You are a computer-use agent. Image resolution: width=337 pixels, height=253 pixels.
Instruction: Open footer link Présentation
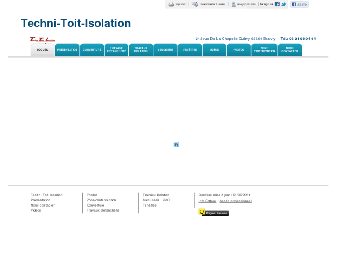(x=40, y=200)
